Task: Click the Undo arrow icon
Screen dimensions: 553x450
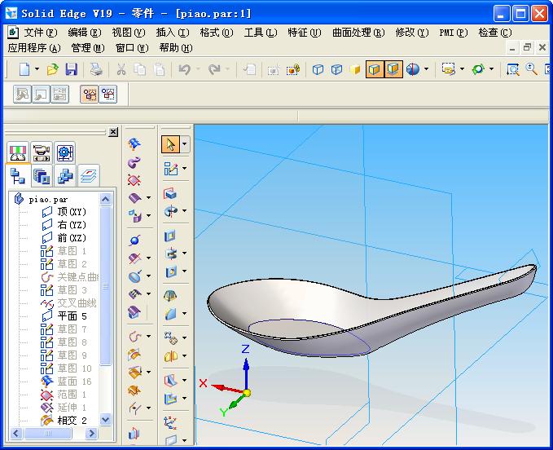Action: tap(184, 69)
